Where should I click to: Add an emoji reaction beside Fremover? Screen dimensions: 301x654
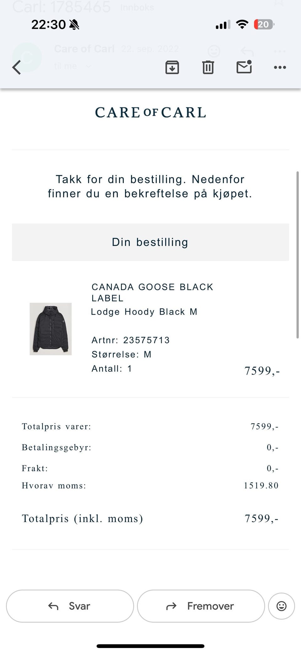pos(281,606)
